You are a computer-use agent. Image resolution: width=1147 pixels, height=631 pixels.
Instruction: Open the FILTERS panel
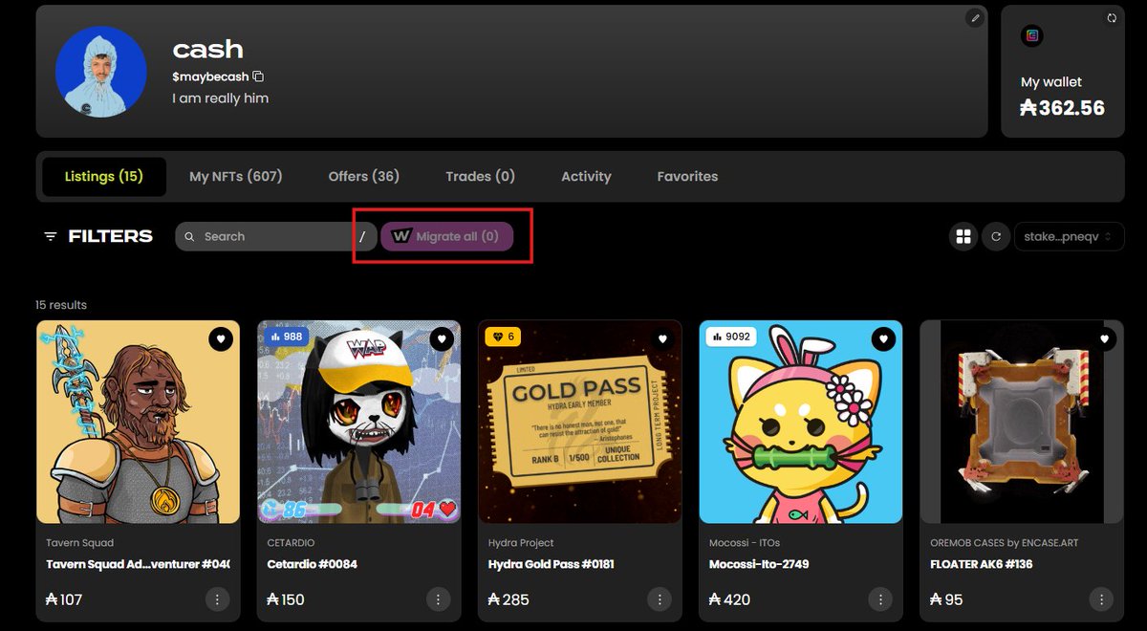(98, 236)
